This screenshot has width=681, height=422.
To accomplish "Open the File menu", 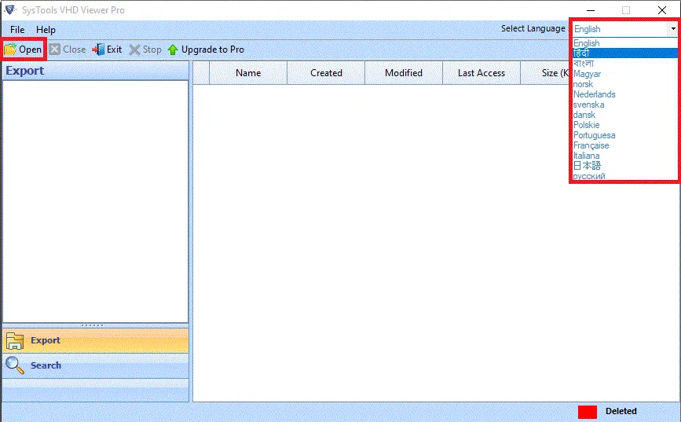I will 17,30.
